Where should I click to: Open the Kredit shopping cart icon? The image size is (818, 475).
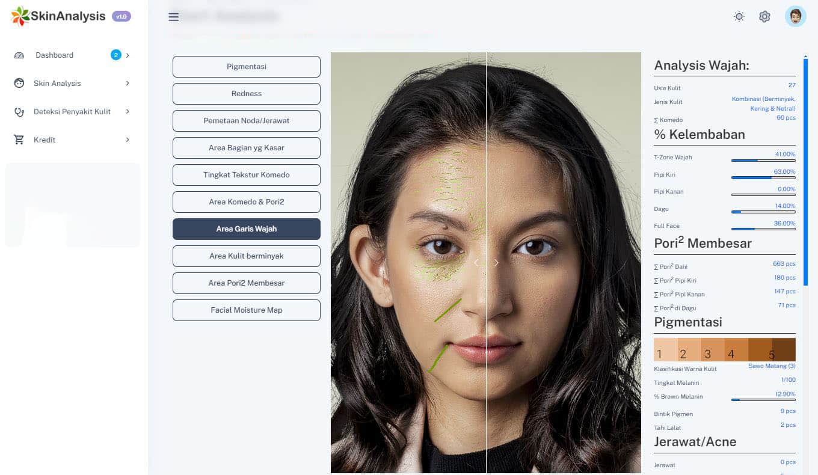[20, 139]
